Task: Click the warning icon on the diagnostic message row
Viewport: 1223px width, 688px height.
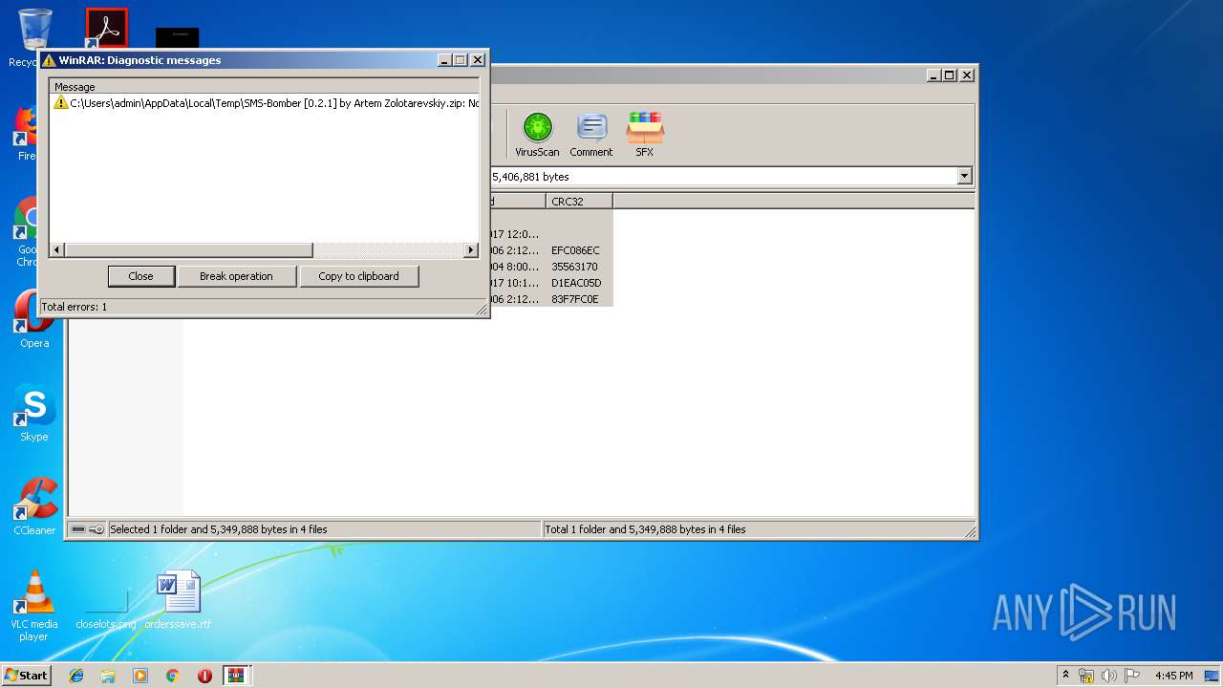Action: (x=61, y=103)
